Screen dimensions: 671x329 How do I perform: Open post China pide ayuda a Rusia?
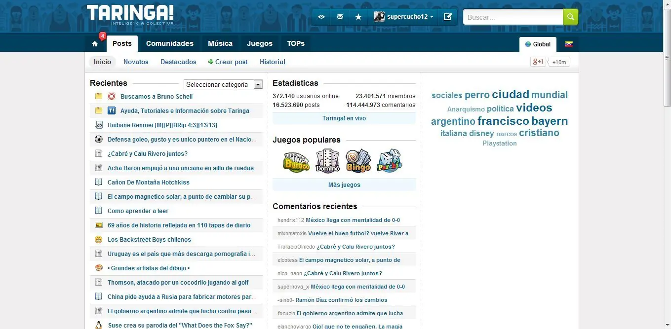[x=182, y=296]
